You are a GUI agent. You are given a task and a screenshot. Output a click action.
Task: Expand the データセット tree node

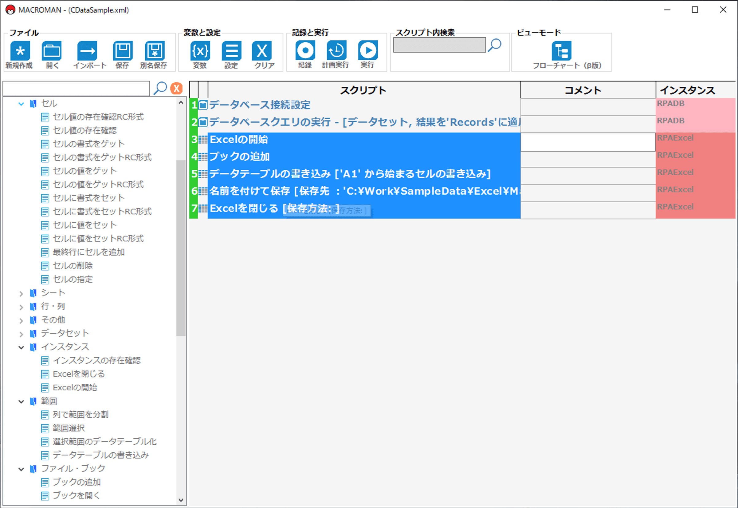[21, 334]
